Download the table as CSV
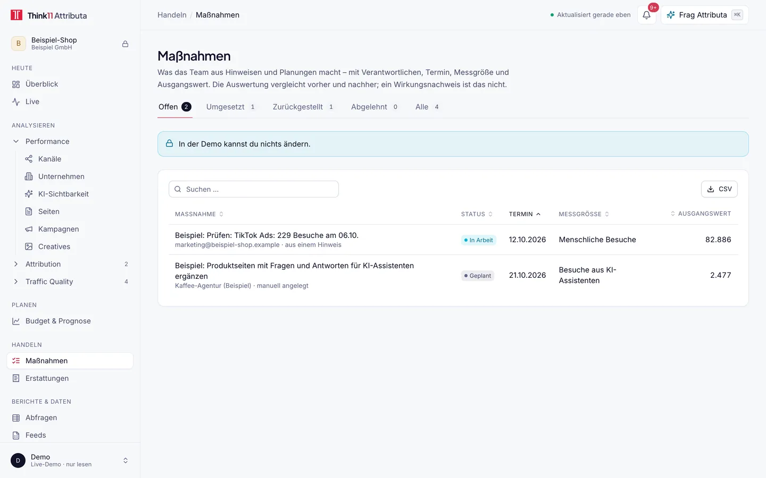 719,189
